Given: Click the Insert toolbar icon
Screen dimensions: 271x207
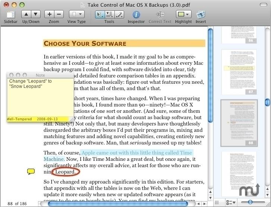Looking at the screenshot, I should pos(201,15).
